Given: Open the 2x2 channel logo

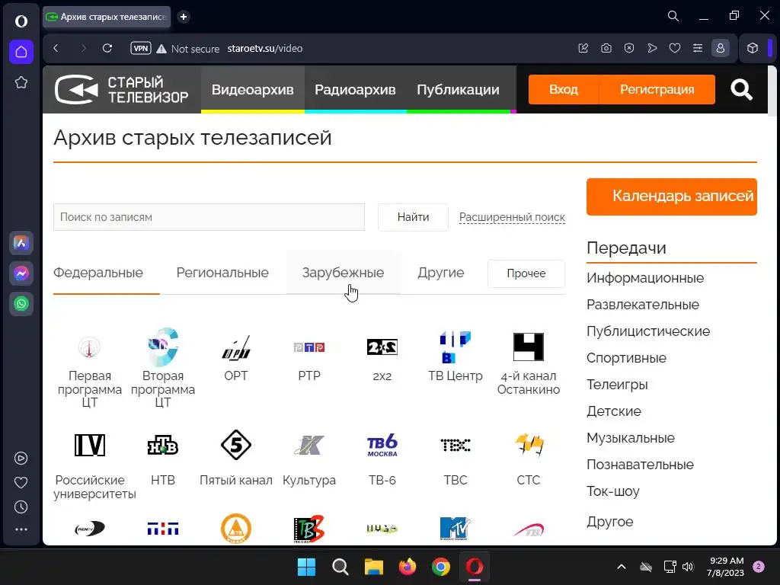Looking at the screenshot, I should (x=382, y=347).
